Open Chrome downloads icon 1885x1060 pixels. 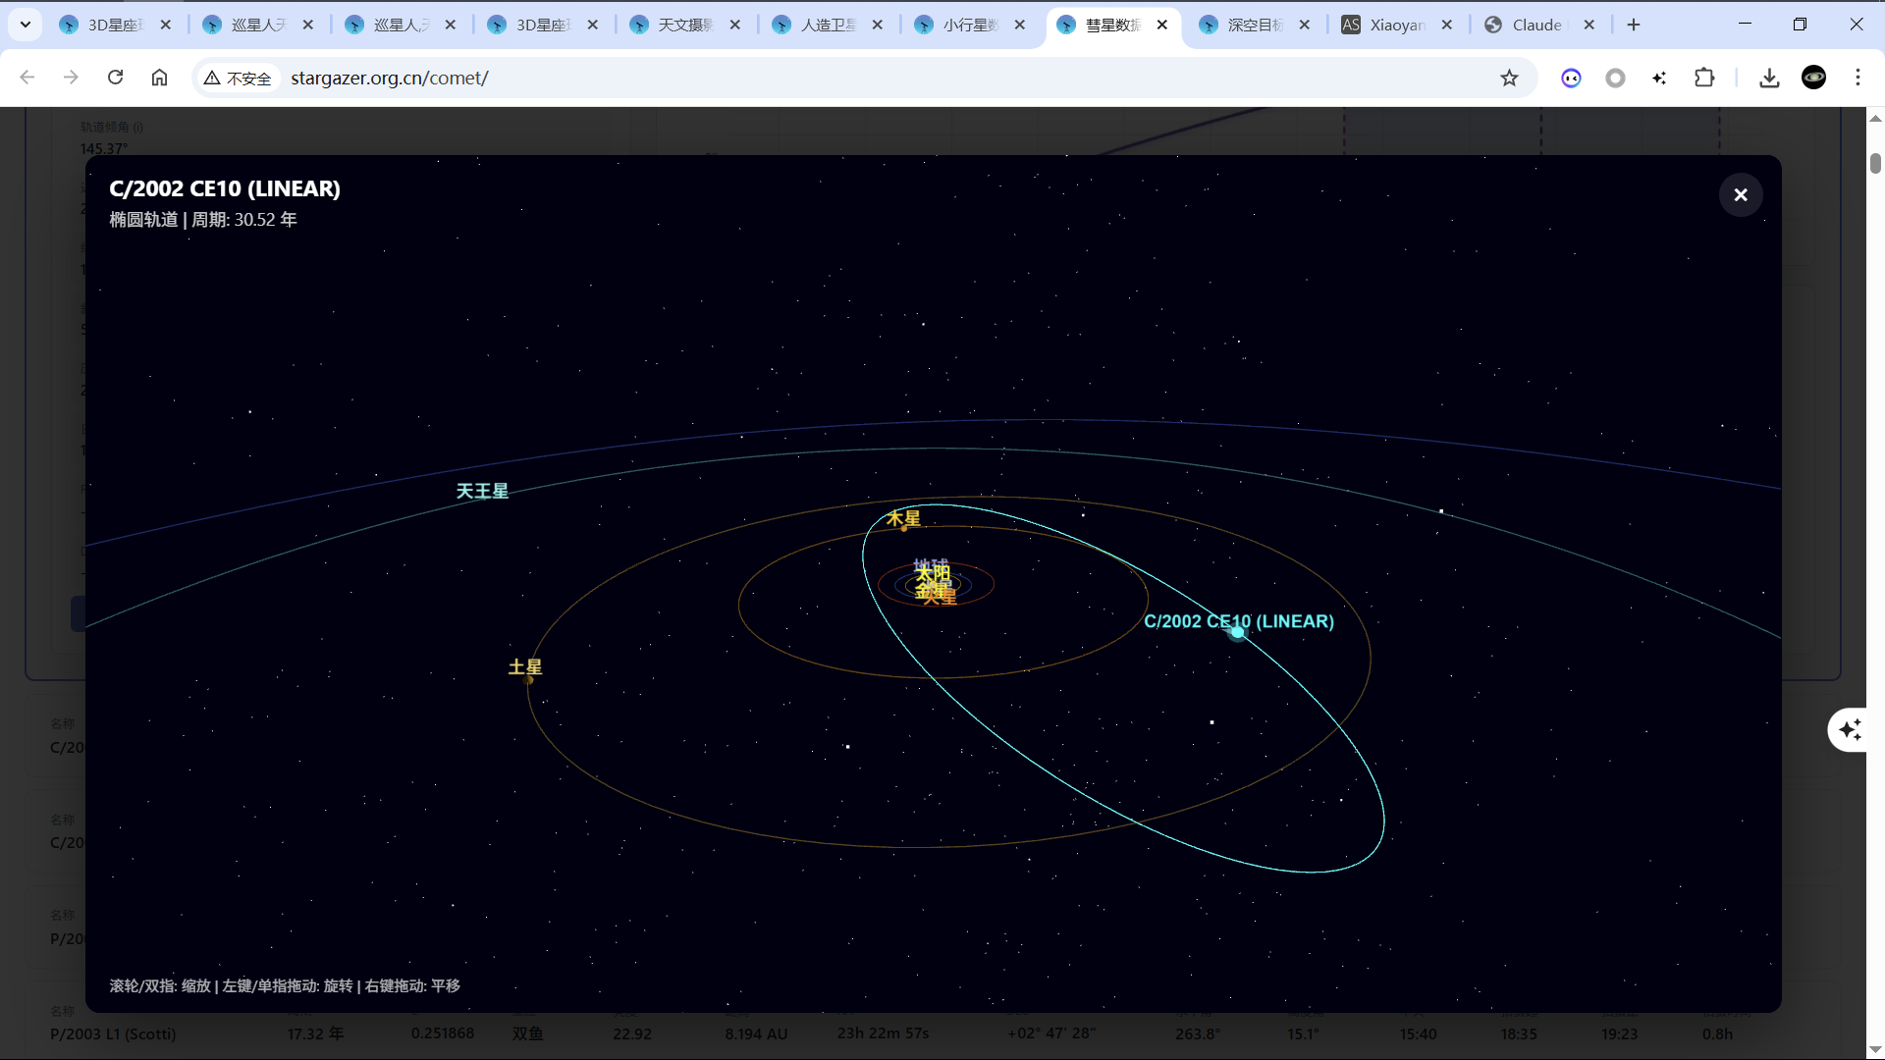pyautogui.click(x=1769, y=78)
